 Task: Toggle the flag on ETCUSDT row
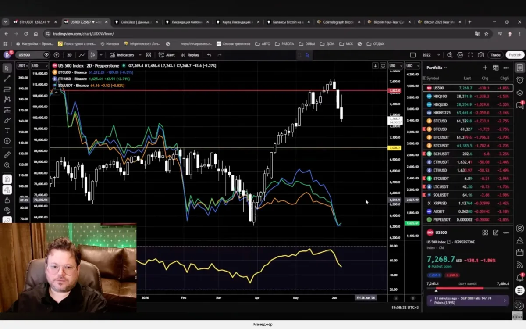click(x=424, y=179)
